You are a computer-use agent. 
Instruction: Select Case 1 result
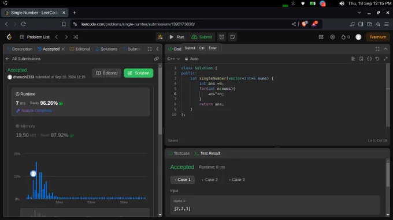[183, 180]
